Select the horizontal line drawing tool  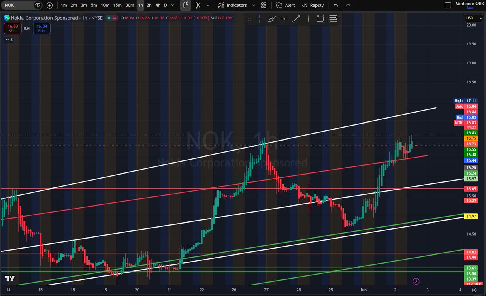click(284, 19)
